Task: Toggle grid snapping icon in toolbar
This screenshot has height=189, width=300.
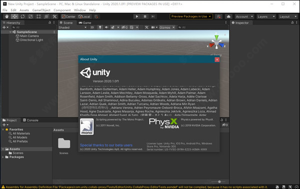Action: pos(96,16)
